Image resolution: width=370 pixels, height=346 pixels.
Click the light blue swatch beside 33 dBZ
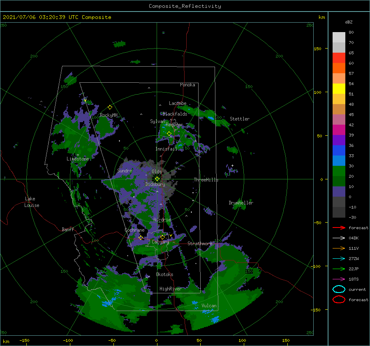click(339, 161)
